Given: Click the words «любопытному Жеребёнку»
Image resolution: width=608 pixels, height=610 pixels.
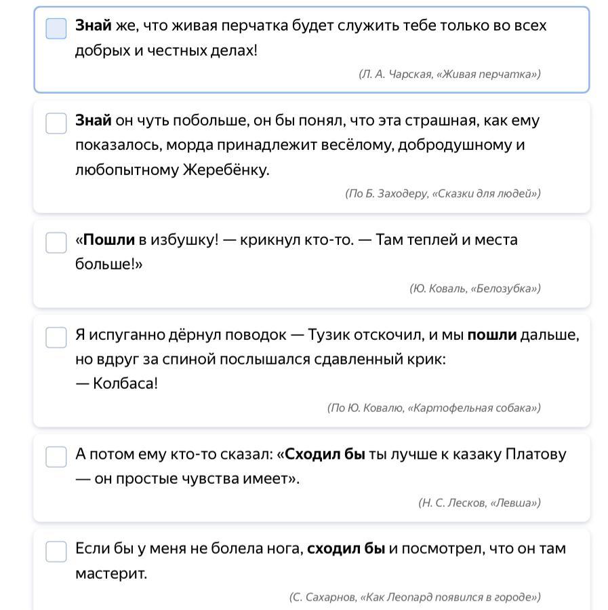Looking at the screenshot, I should [x=172, y=170].
